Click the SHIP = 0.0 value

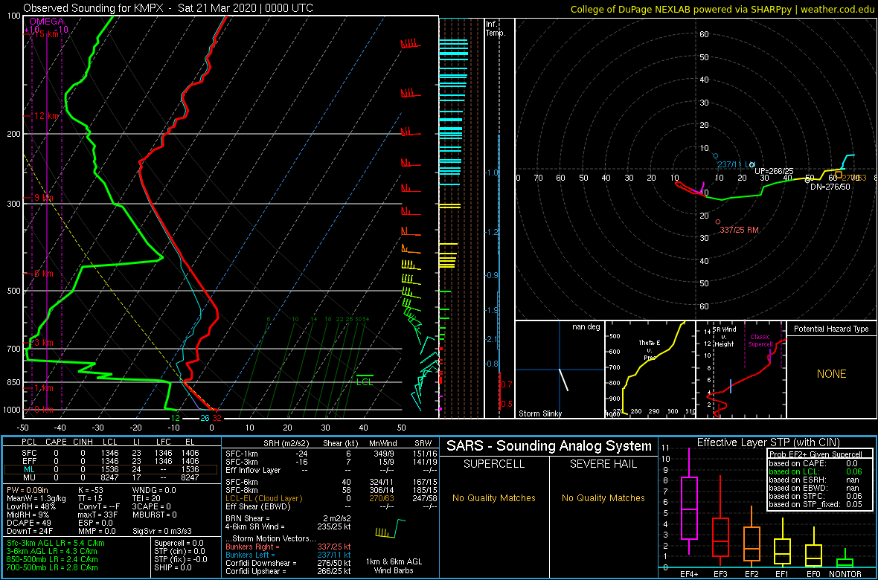tap(173, 567)
